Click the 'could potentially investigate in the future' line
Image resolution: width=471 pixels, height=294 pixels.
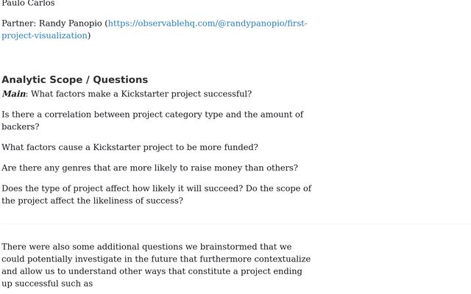[x=156, y=259]
